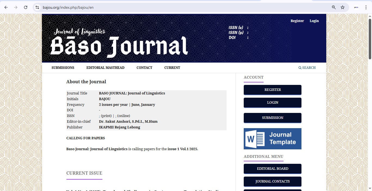Go to Editorial Masthead menu

[x=105, y=68]
